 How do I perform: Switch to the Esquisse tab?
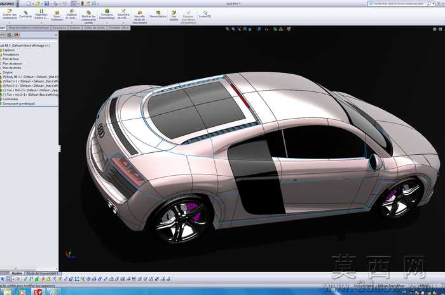(x=59, y=28)
